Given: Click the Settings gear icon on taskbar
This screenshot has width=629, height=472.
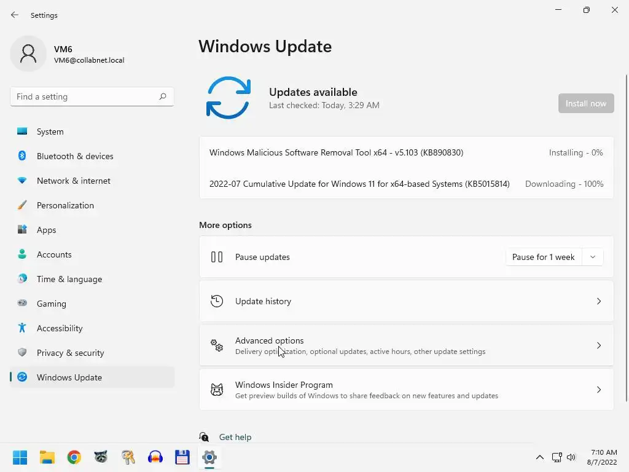Looking at the screenshot, I should pos(209,457).
